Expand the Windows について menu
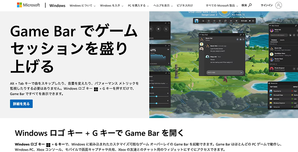 coord(82,6)
